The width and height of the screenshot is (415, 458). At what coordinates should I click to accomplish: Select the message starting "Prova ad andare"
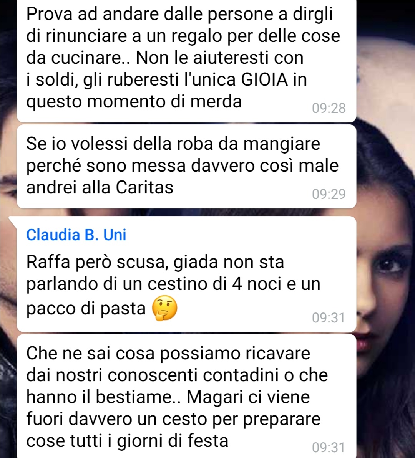coord(187,60)
